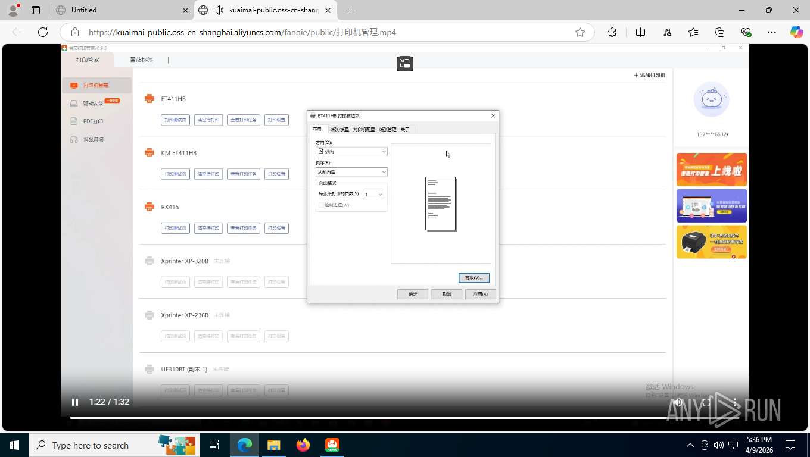The image size is (810, 457).
Task: Open the Favorites list icon
Action: pos(693,32)
